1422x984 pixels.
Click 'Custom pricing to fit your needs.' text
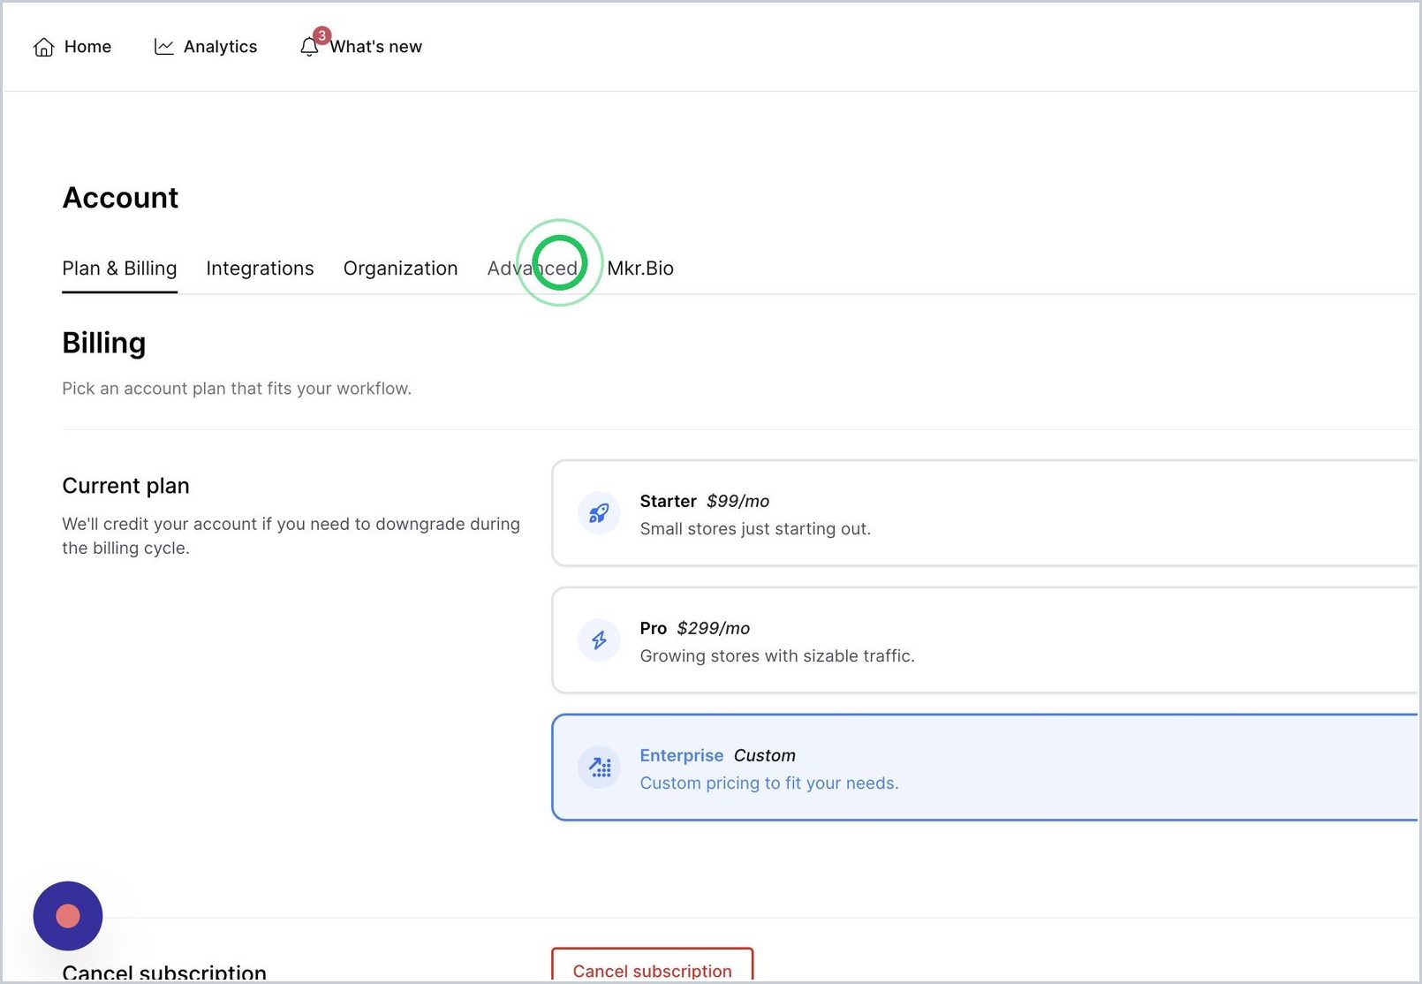(x=769, y=783)
